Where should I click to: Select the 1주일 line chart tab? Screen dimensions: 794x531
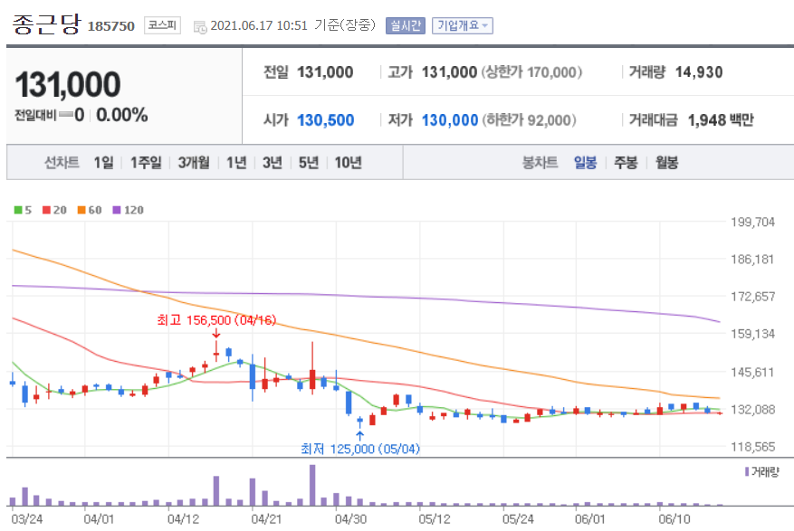146,162
